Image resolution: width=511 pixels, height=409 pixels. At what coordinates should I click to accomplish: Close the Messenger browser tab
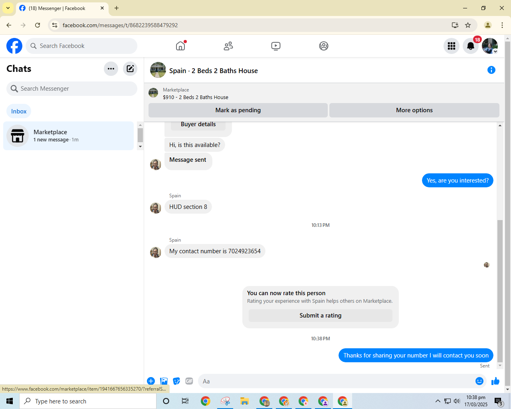pos(102,8)
